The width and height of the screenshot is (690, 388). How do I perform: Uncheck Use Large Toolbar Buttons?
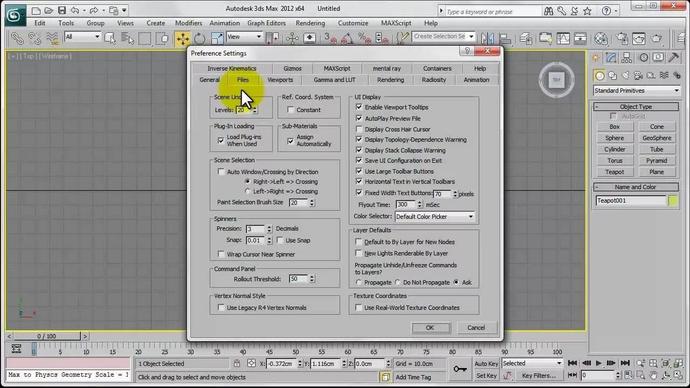359,171
